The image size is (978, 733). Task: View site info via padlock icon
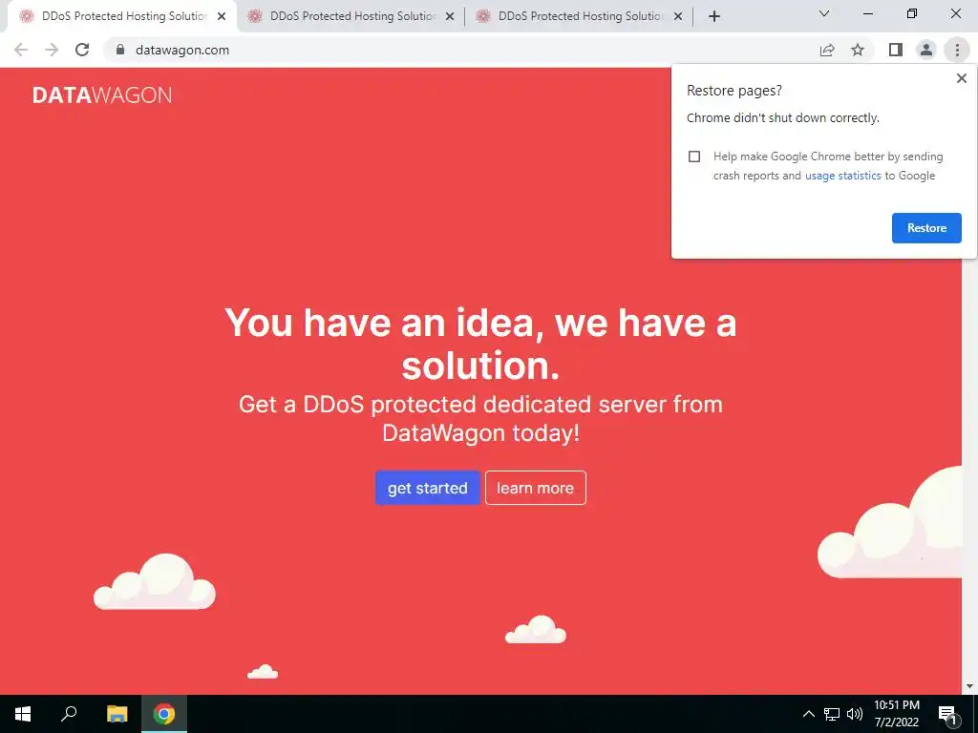click(120, 50)
